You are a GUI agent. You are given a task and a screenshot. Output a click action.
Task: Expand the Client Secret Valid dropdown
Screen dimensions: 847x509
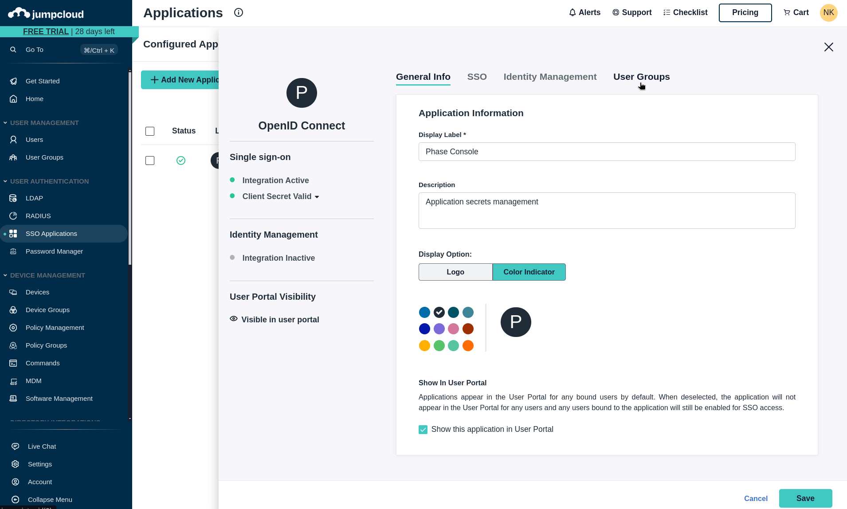(317, 196)
